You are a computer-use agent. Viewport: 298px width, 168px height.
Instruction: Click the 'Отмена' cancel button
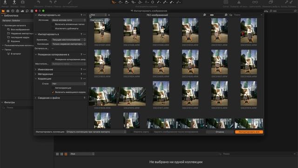tap(220, 132)
